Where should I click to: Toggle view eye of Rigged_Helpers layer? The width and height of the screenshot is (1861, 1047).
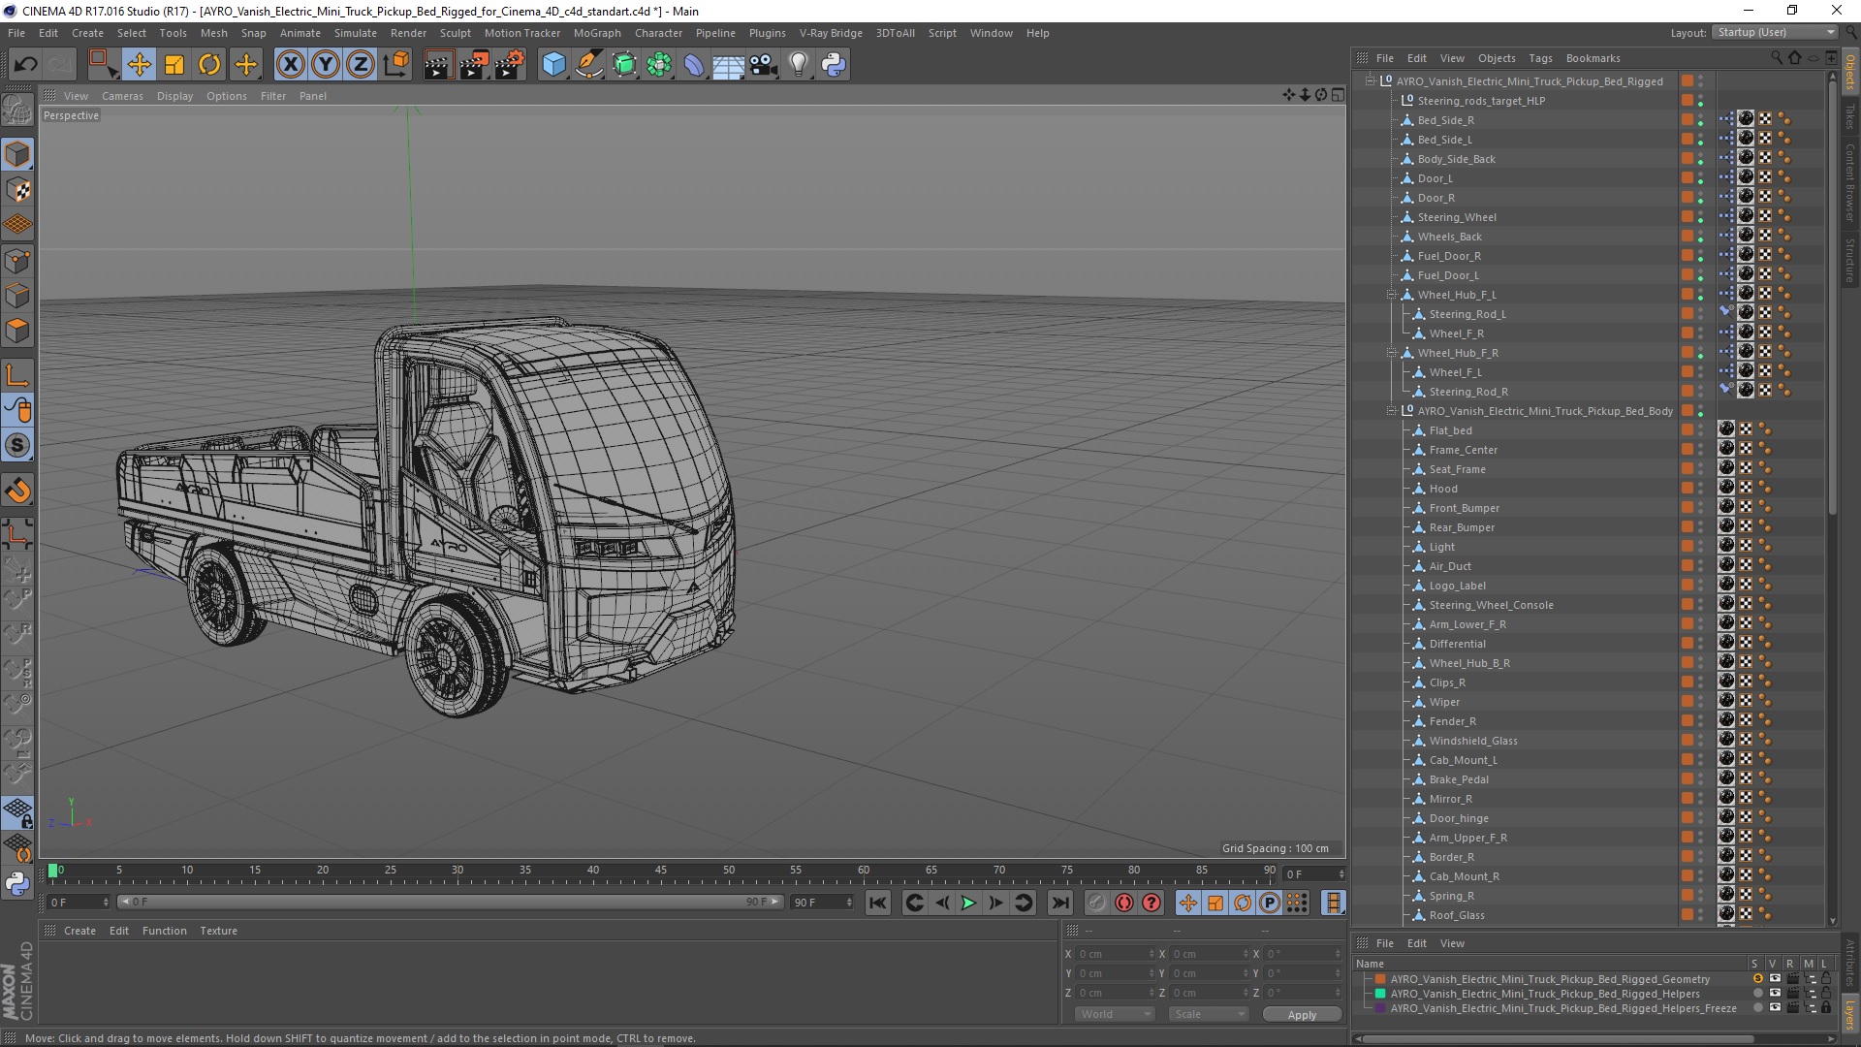click(x=1775, y=994)
